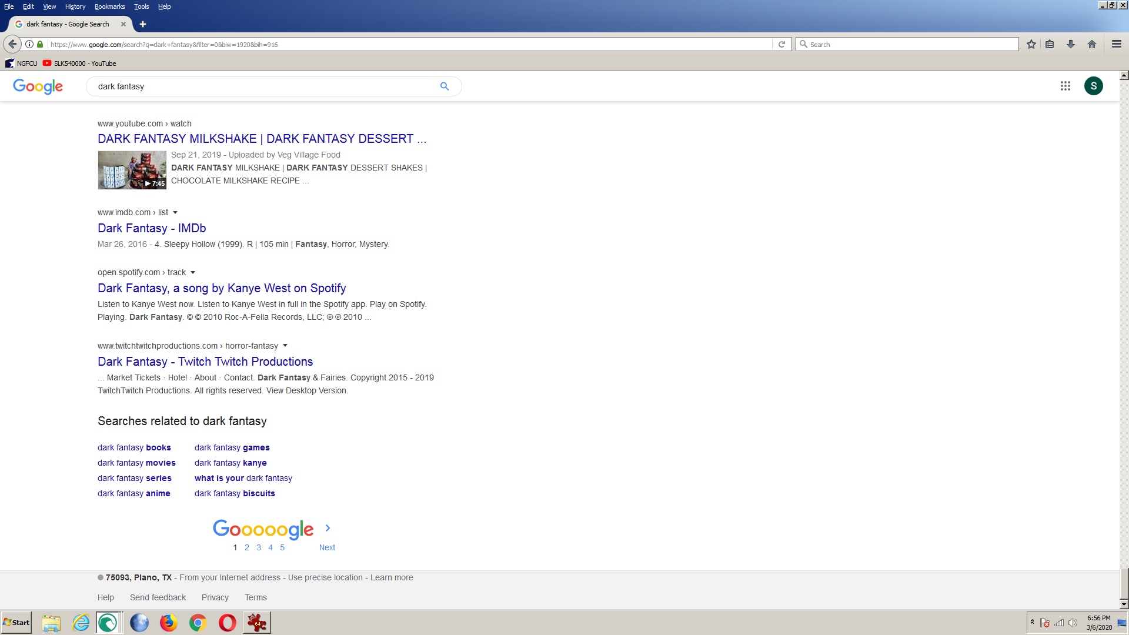Click Use precise location link
Screen dimensions: 1129x635
[x=325, y=577]
